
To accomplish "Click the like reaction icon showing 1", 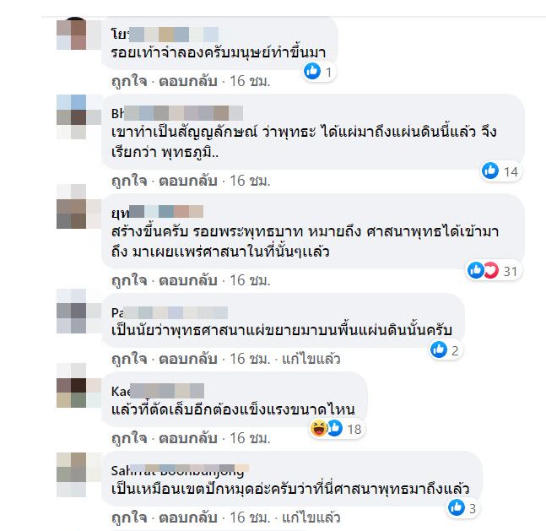I will pos(312,72).
